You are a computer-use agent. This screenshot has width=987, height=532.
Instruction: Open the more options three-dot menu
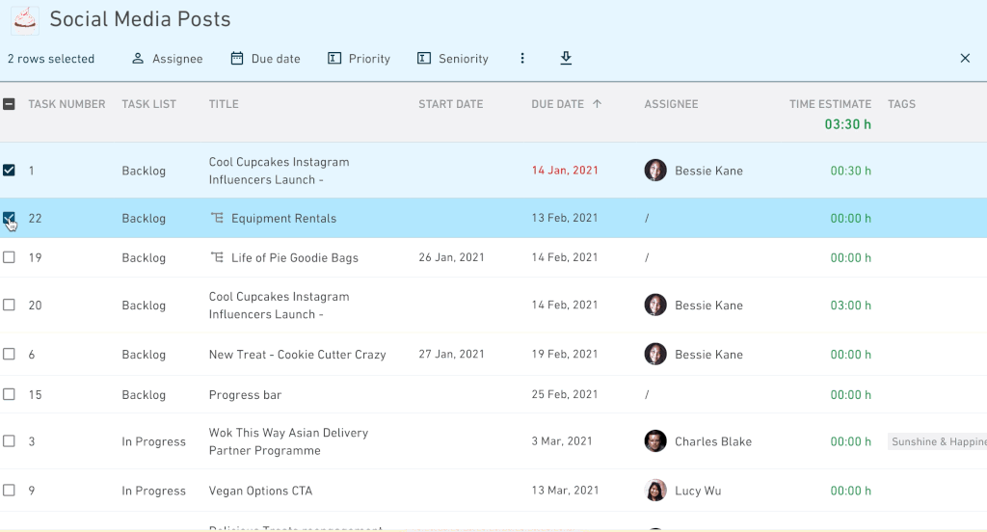click(x=521, y=58)
